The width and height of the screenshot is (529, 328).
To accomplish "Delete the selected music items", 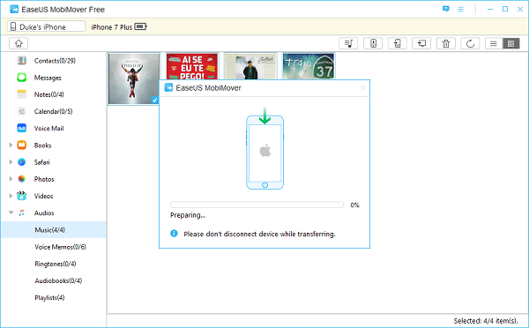I will [446, 43].
